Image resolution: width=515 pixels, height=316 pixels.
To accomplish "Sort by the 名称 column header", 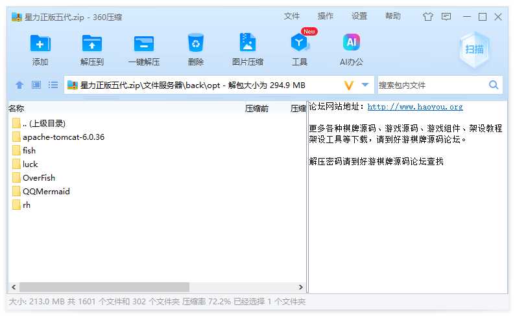I will pos(16,108).
